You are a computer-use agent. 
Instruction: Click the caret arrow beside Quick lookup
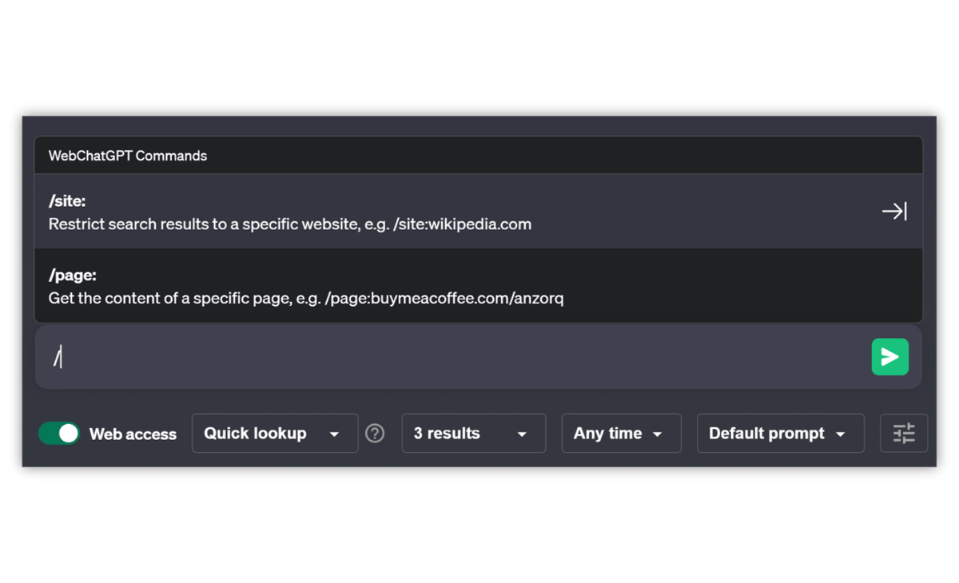tap(334, 434)
